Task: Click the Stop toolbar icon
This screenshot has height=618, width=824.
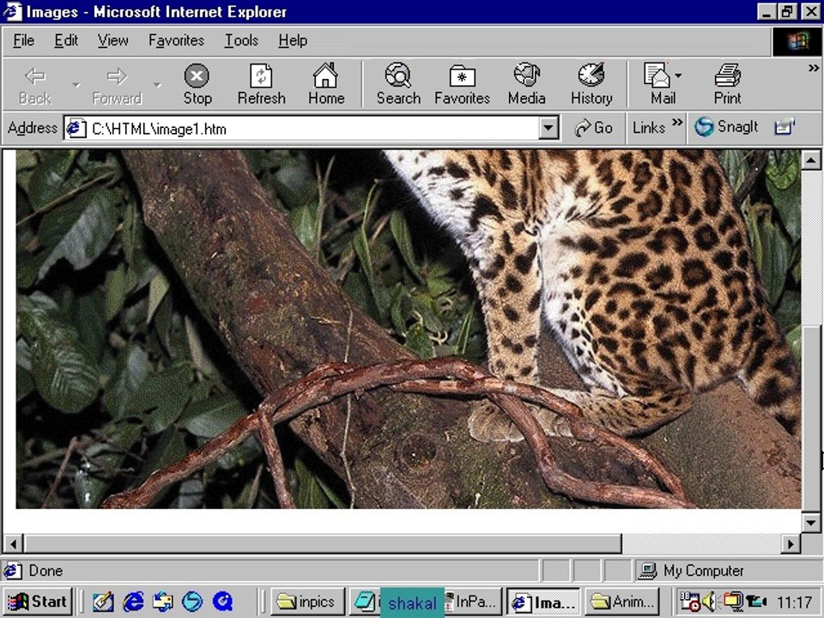Action: (197, 84)
